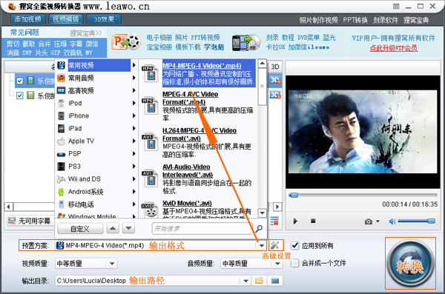This screenshot has width=445, height=294.
Task: Open the window menu icon in title bar
Action: (x=396, y=6)
